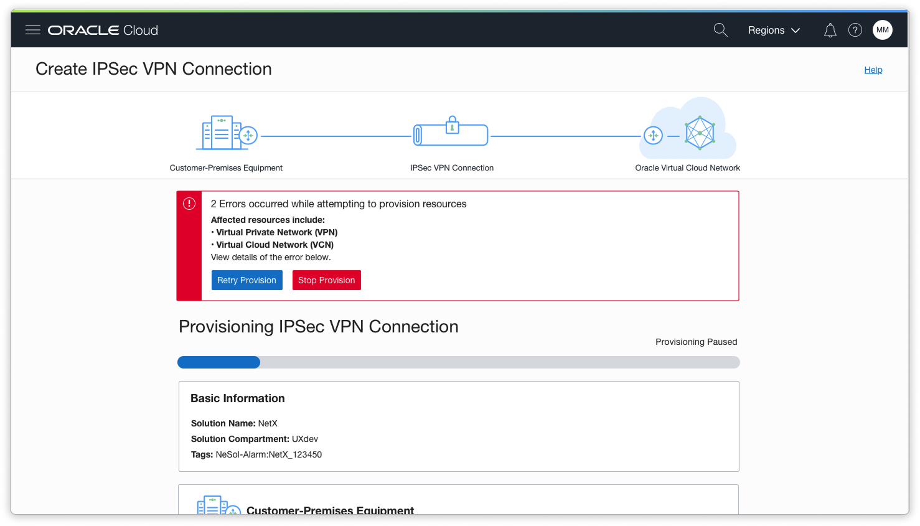The height and width of the screenshot is (526, 920).
Task: Click the 'Oracle Virtual Cloud Network' diagram label
Action: [688, 168]
